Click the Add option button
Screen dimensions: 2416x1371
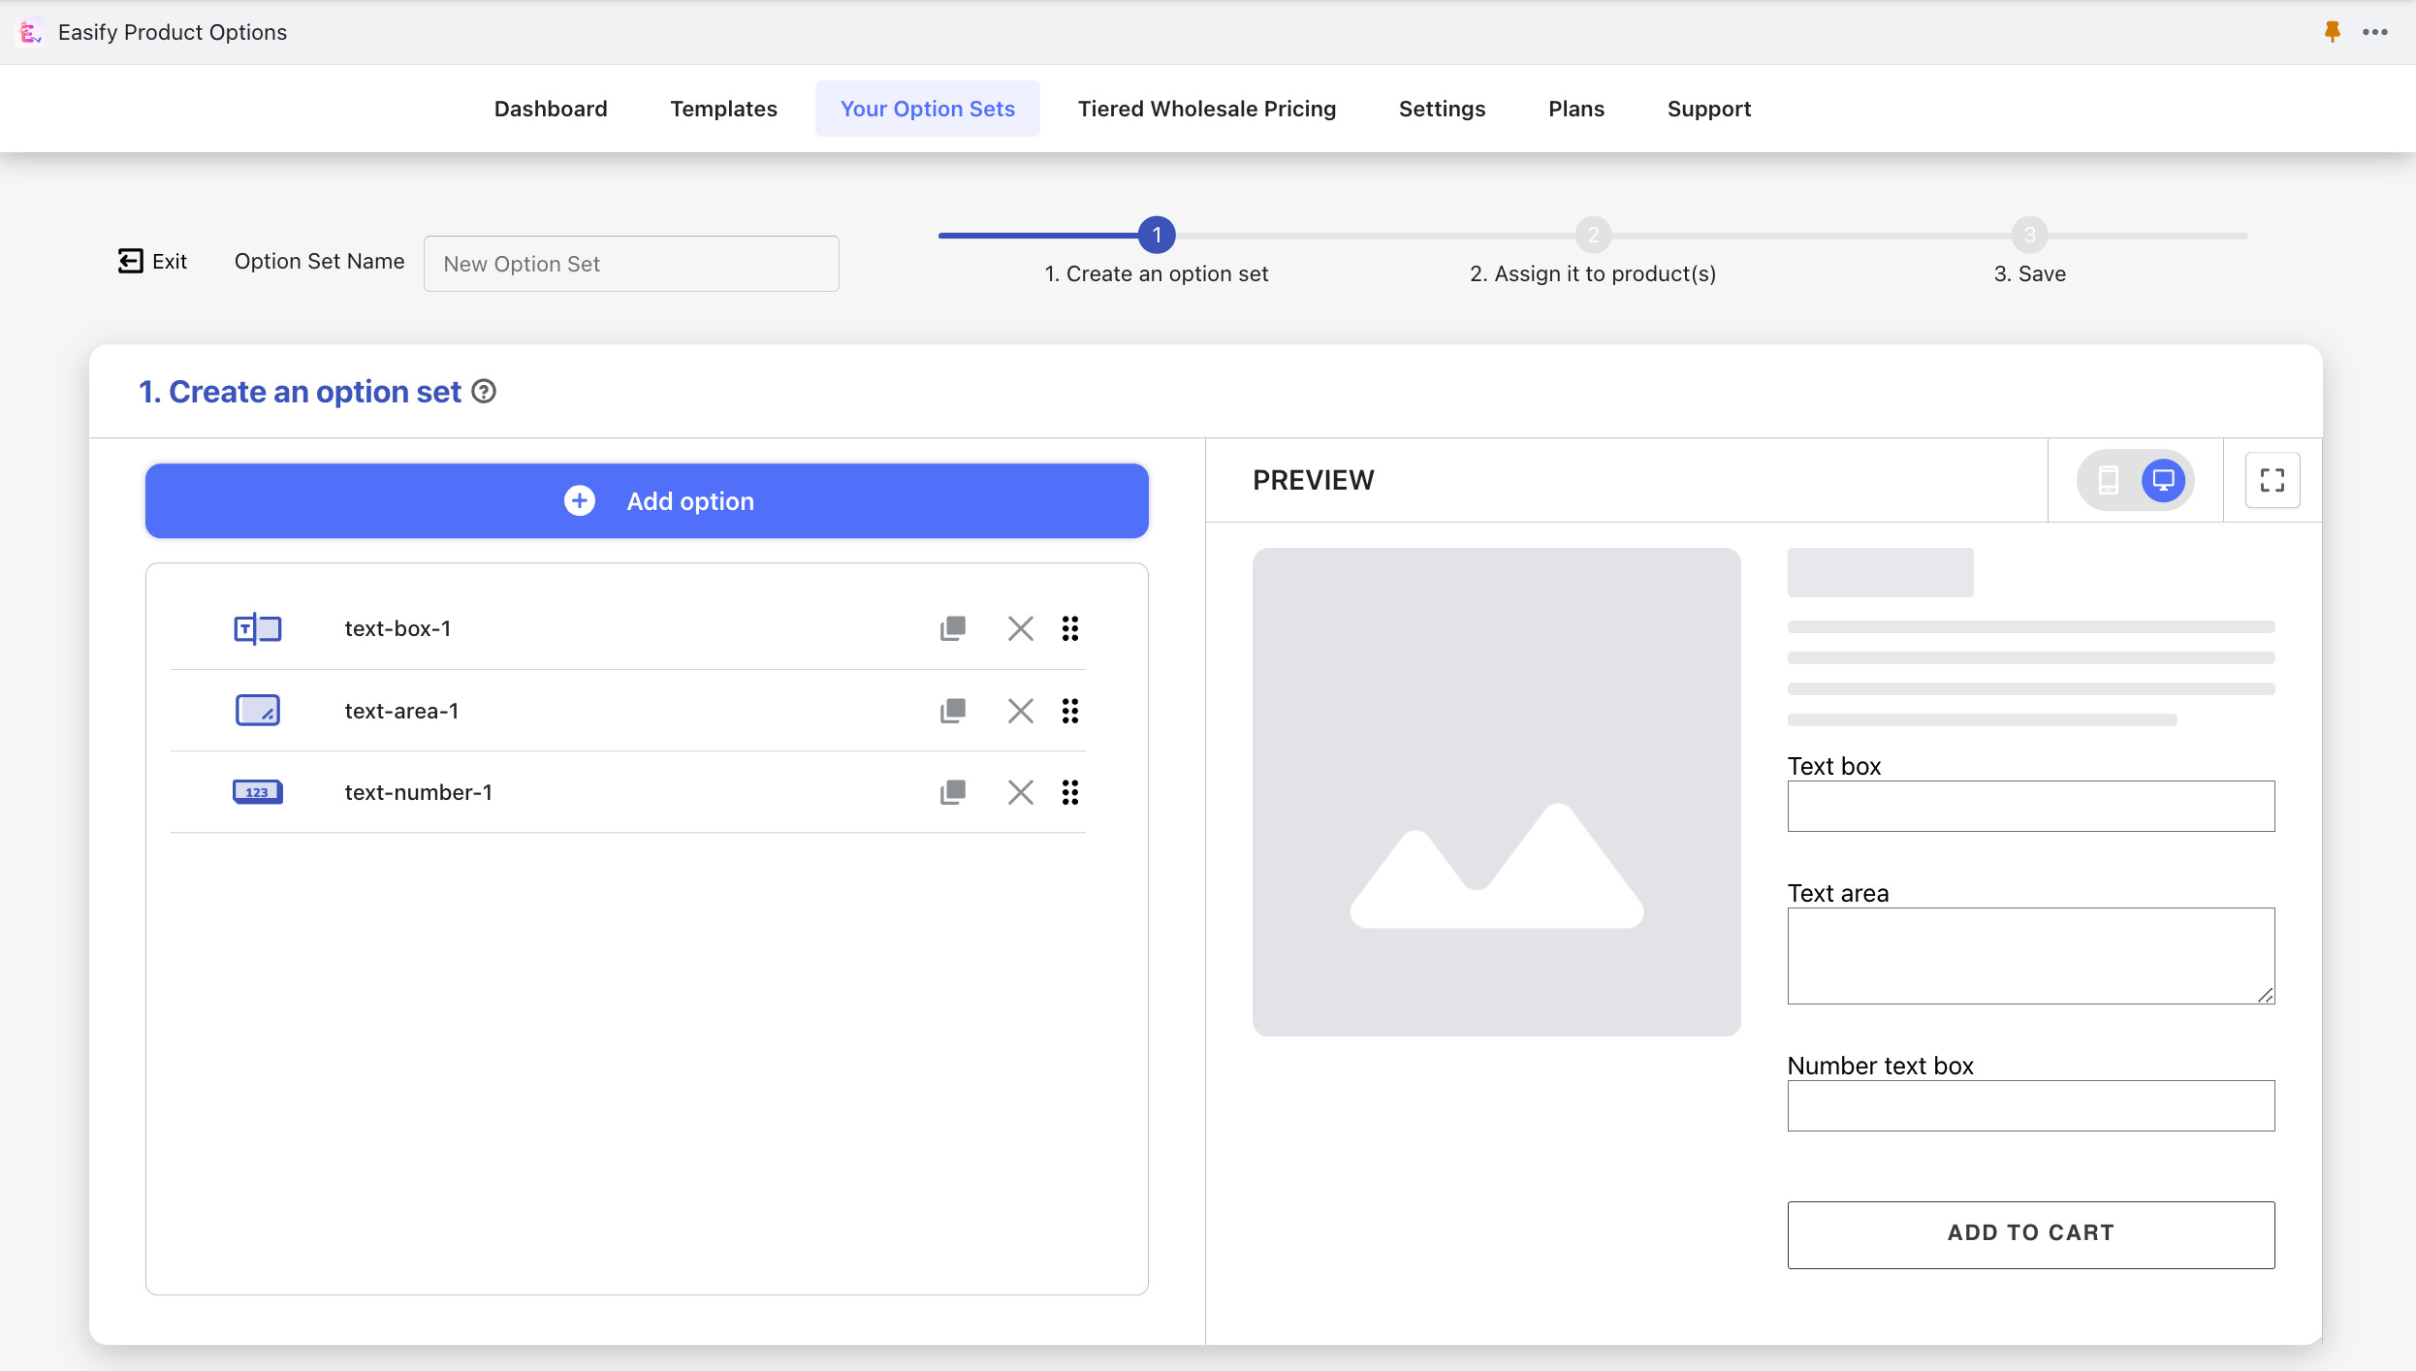(648, 501)
